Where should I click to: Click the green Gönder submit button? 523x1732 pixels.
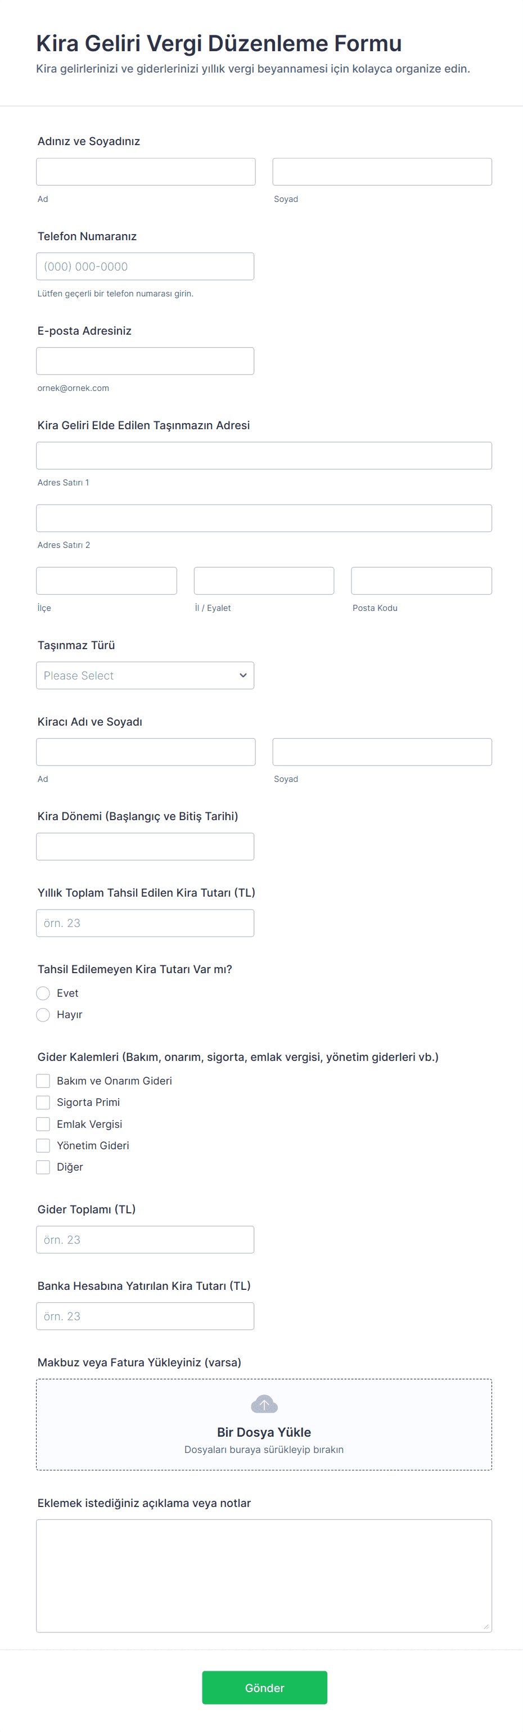(x=264, y=1687)
